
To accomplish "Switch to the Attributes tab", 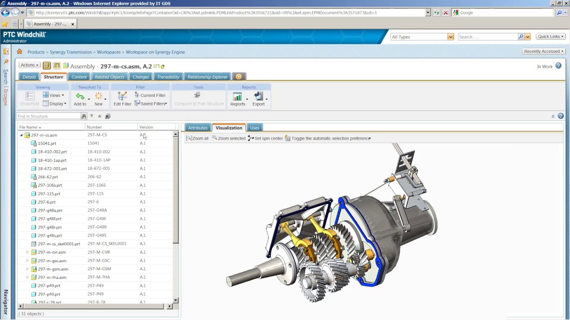I will click(x=198, y=128).
